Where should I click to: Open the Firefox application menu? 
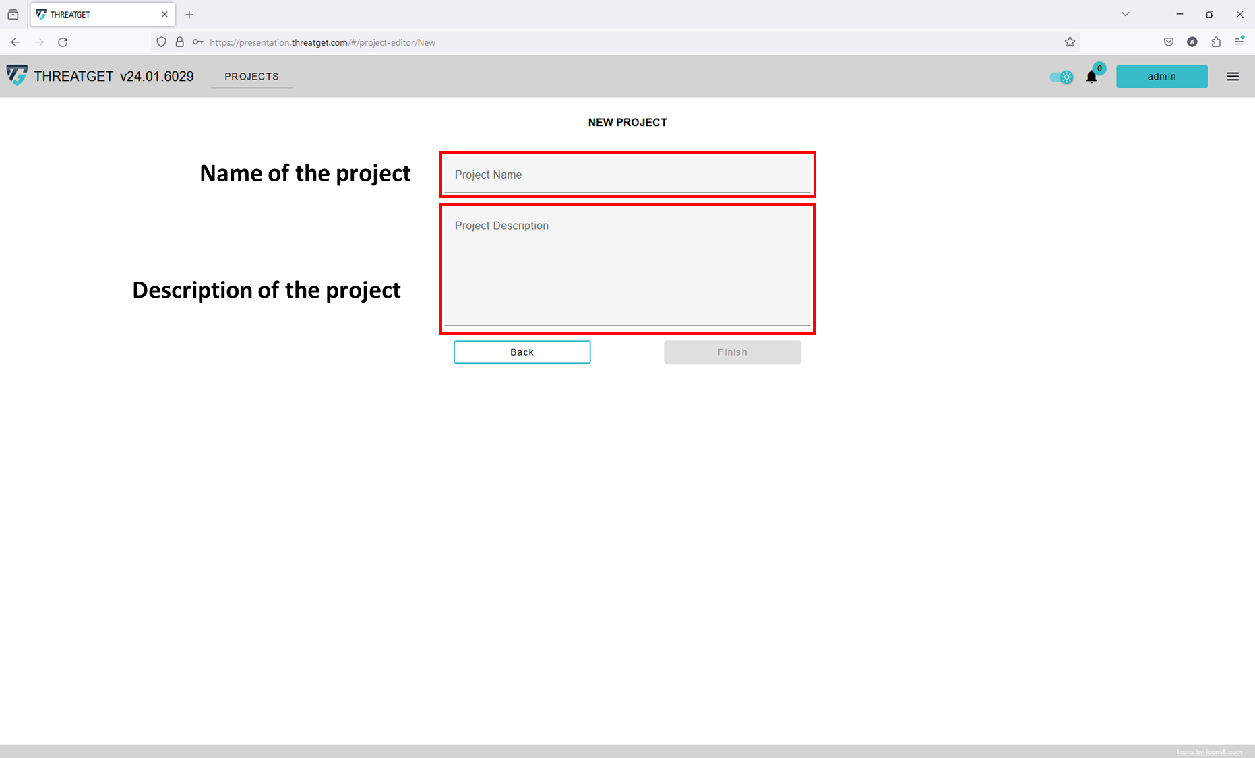coord(1239,42)
